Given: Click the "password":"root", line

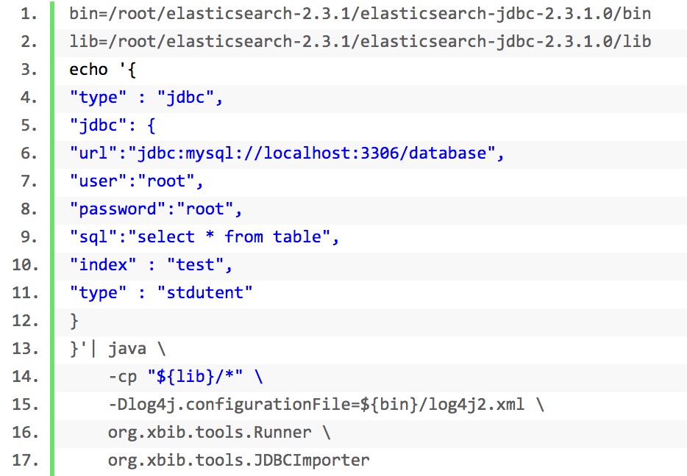Looking at the screenshot, I should click(155, 209).
